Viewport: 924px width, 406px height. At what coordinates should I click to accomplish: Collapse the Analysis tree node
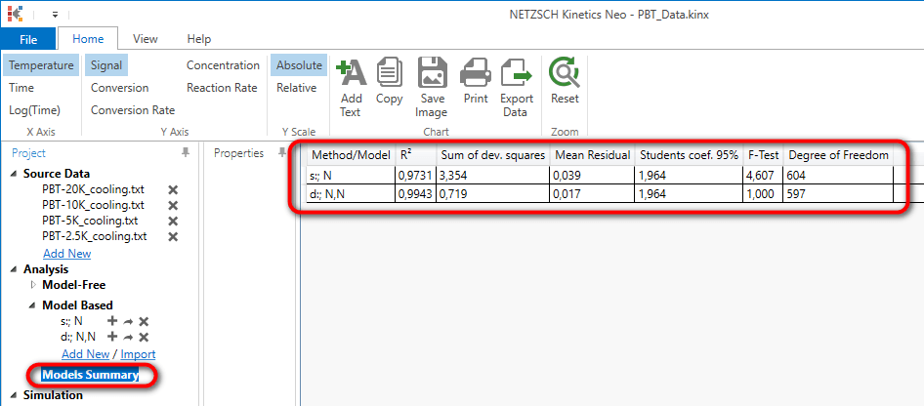(14, 269)
